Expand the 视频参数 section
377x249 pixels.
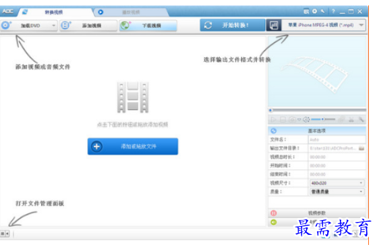click(x=317, y=213)
